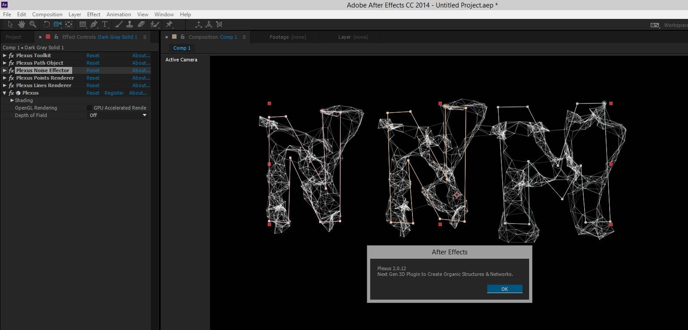
Task: Select the Hand tool
Action: coord(21,24)
